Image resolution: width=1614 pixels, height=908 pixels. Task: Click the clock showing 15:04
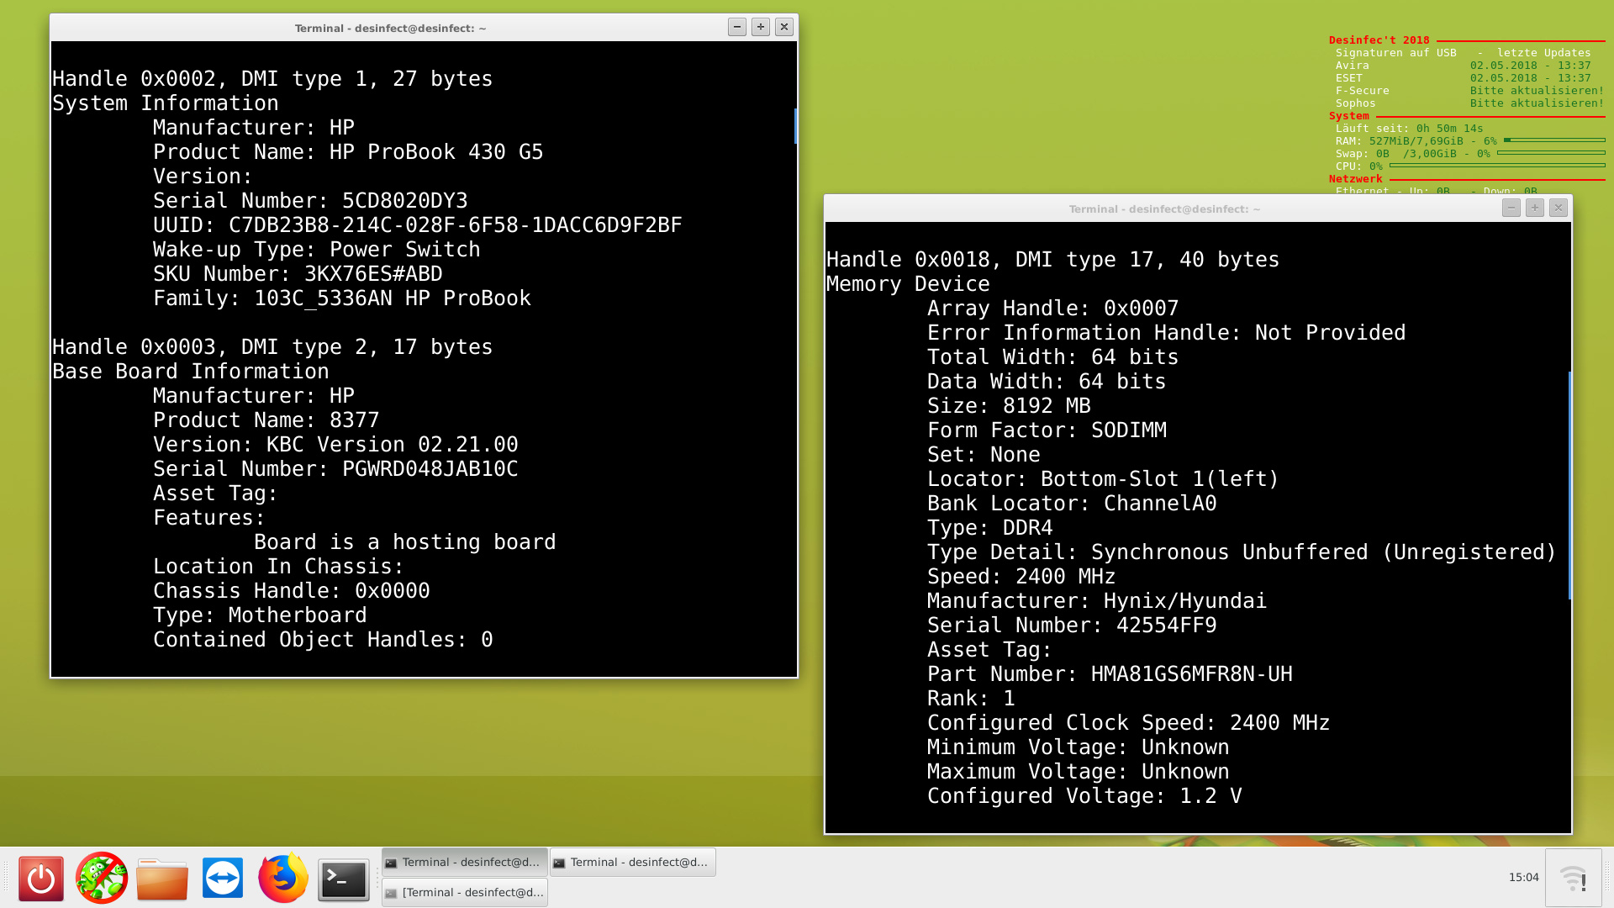(1523, 878)
